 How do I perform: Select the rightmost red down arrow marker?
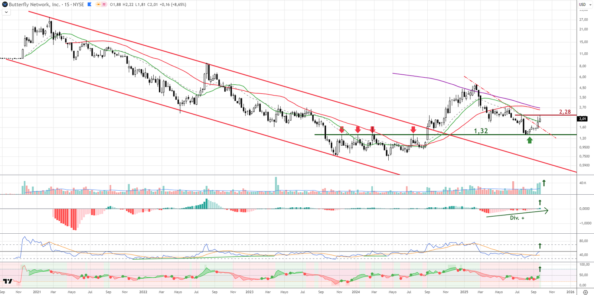[413, 130]
